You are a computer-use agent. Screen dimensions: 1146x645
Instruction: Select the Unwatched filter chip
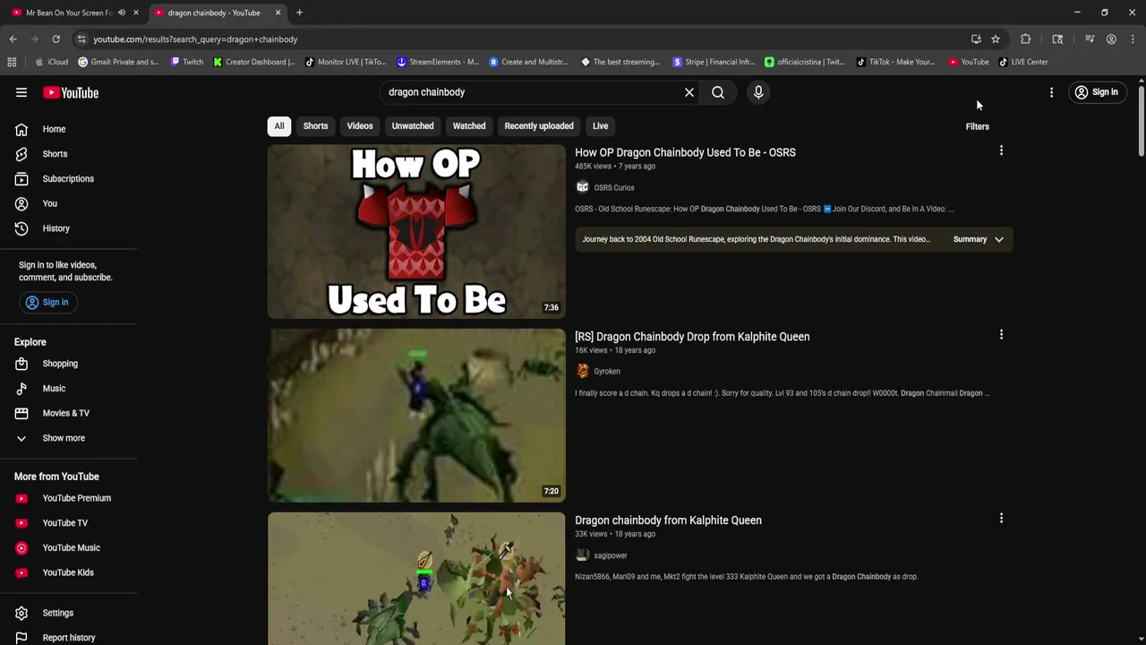(x=413, y=126)
